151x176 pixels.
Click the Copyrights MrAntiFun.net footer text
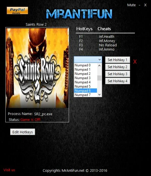point(75,171)
